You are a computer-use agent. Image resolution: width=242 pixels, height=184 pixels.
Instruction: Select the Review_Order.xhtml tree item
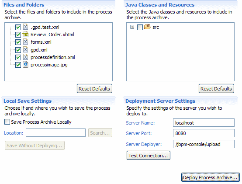tap(52, 35)
